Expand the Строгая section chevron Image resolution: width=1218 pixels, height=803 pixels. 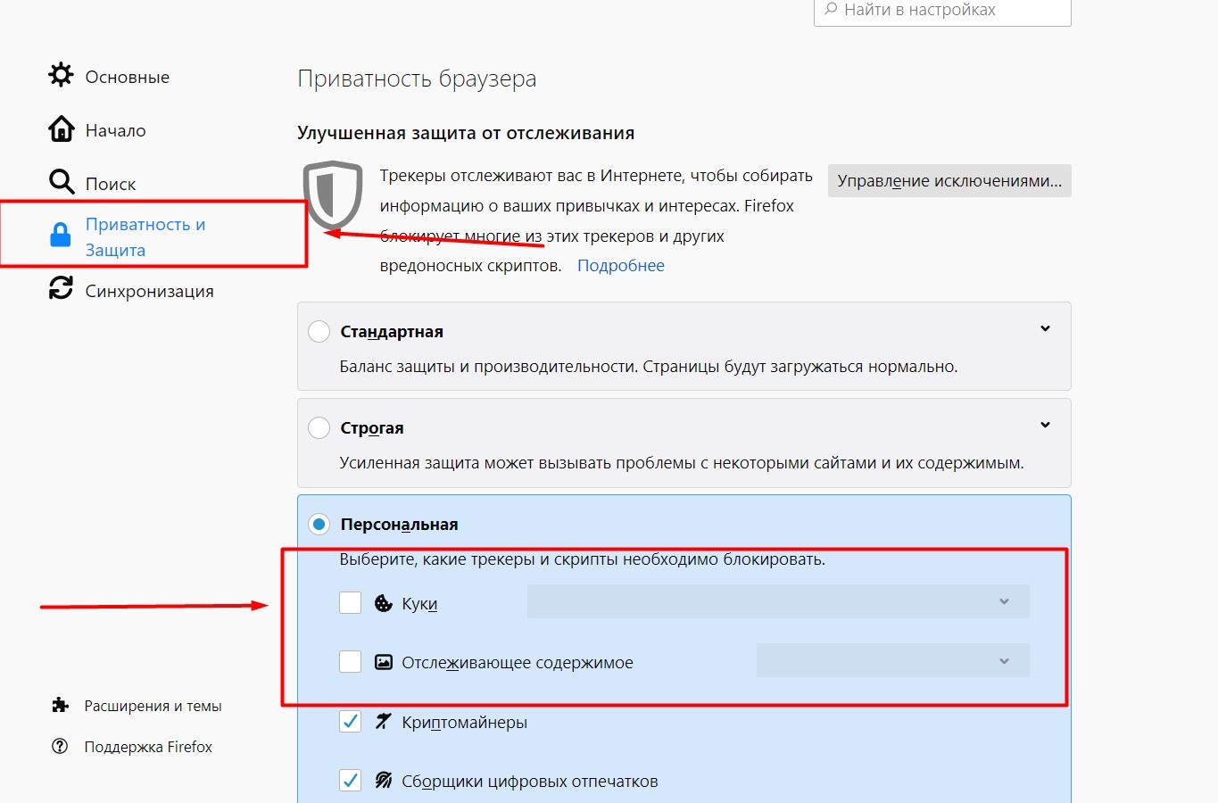[x=1045, y=426]
